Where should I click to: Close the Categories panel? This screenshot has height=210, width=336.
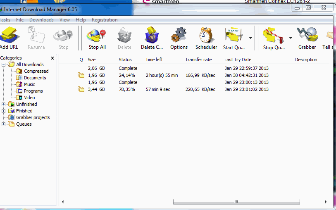52,58
